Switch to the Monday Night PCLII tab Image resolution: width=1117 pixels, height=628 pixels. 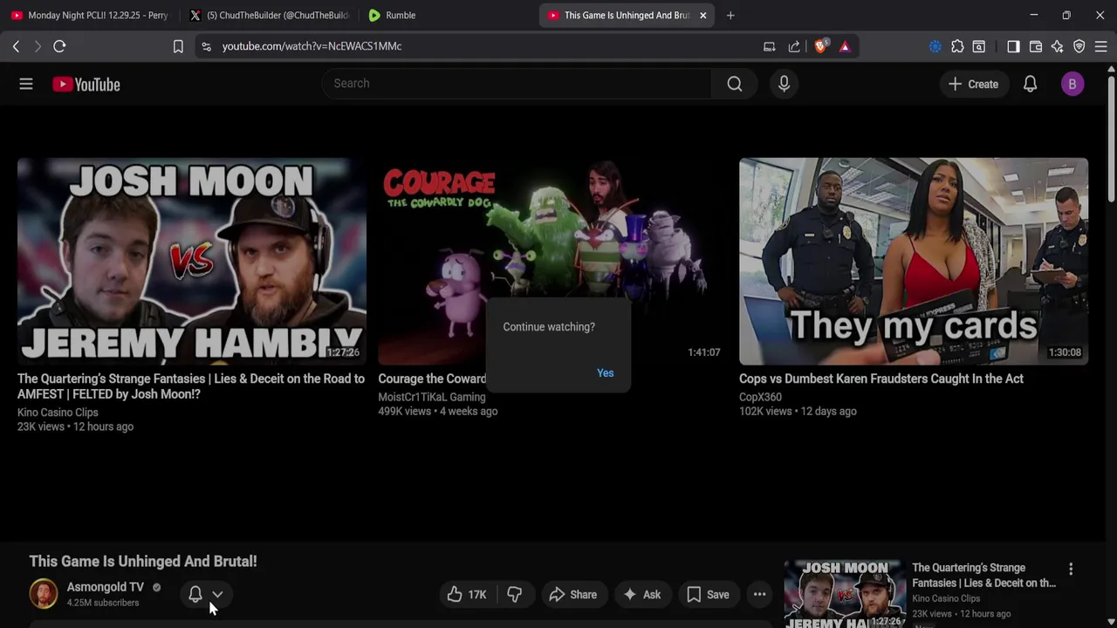click(x=89, y=15)
